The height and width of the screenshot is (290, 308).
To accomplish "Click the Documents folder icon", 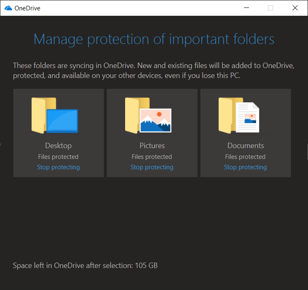I will click(239, 115).
